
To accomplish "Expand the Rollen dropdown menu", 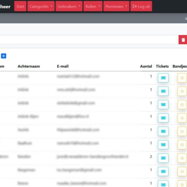I will (x=93, y=7).
